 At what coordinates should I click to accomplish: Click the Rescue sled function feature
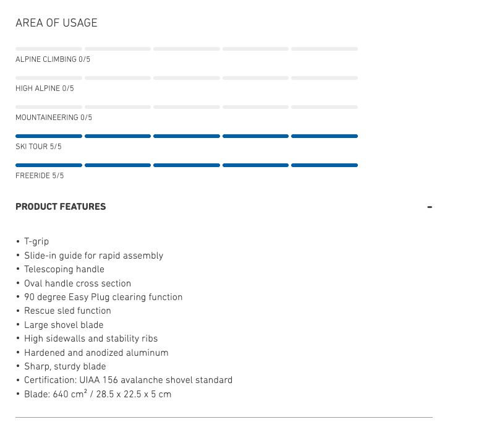click(67, 311)
